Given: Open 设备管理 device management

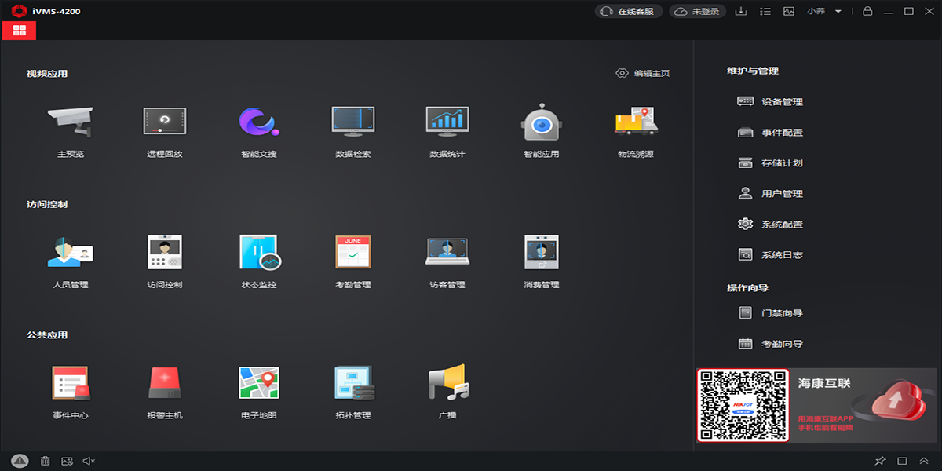Looking at the screenshot, I should [x=771, y=101].
